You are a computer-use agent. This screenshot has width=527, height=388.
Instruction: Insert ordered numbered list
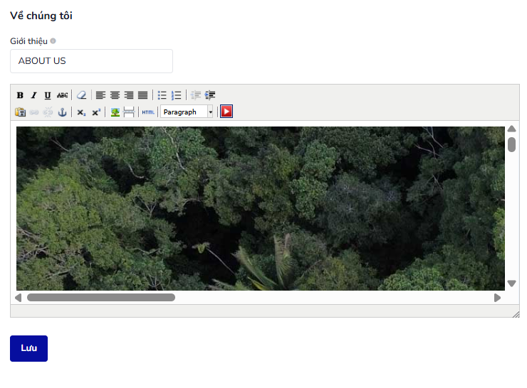(x=176, y=95)
